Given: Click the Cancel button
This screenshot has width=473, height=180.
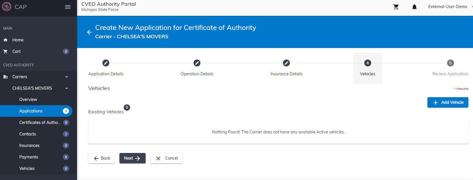Looking at the screenshot, I should click(166, 158).
